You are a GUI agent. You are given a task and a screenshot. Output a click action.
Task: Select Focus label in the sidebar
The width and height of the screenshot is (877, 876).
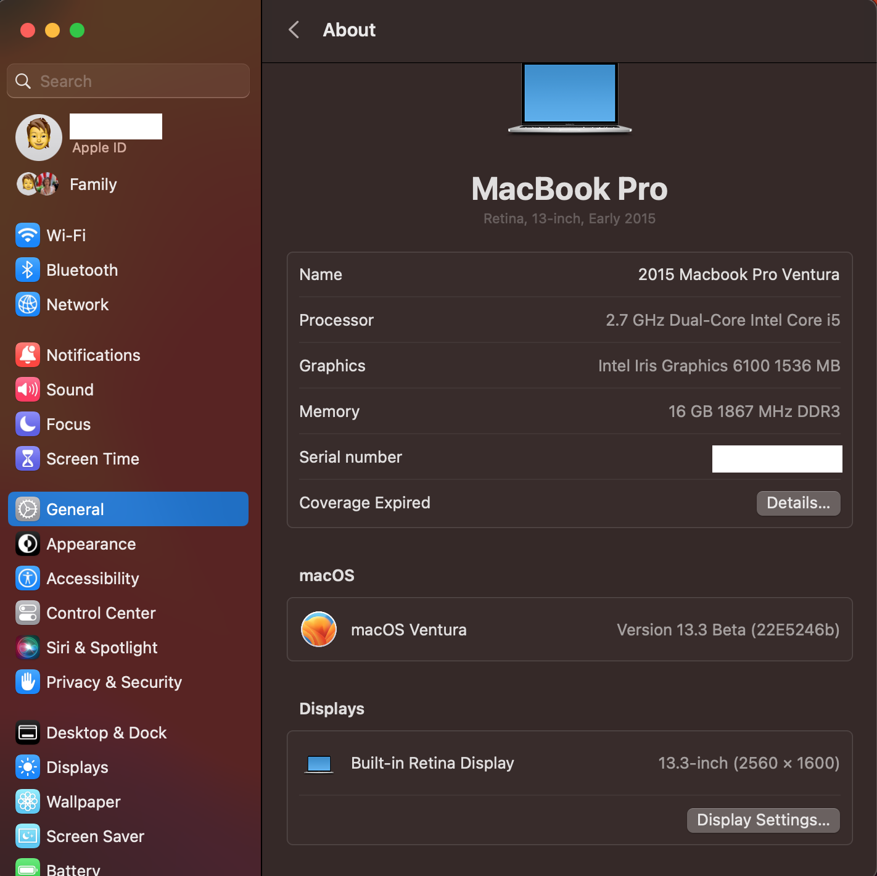point(68,424)
